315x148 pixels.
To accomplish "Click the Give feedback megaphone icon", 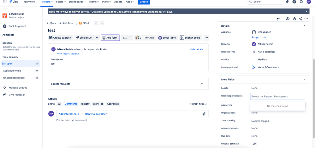I will click(5, 95).
